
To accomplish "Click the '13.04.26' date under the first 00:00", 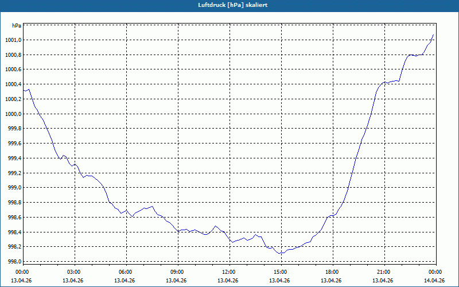I will 21,281.
